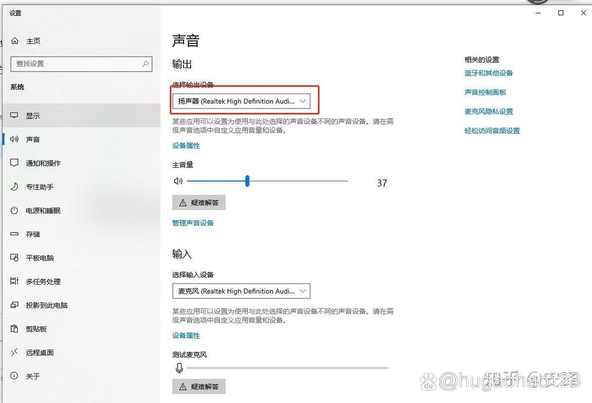Click the warning icon in output 疑难解答 button
The width and height of the screenshot is (592, 403).
tap(183, 203)
